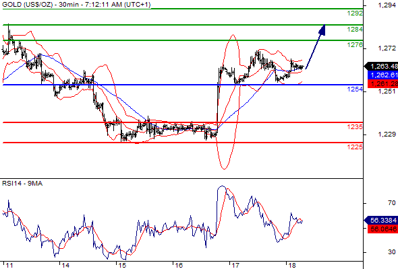Click the red 56.0646 RSI MA tag
Viewport: 398px width, 269px height.
coord(382,229)
